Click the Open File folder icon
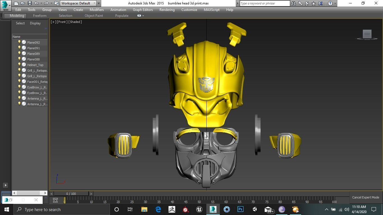Viewport: 383px width, 215px height. point(23,3)
